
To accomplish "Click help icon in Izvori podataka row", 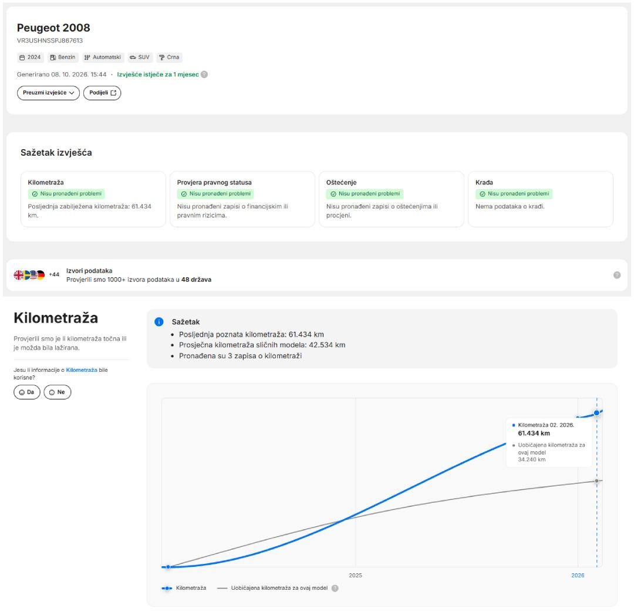I will pos(617,275).
